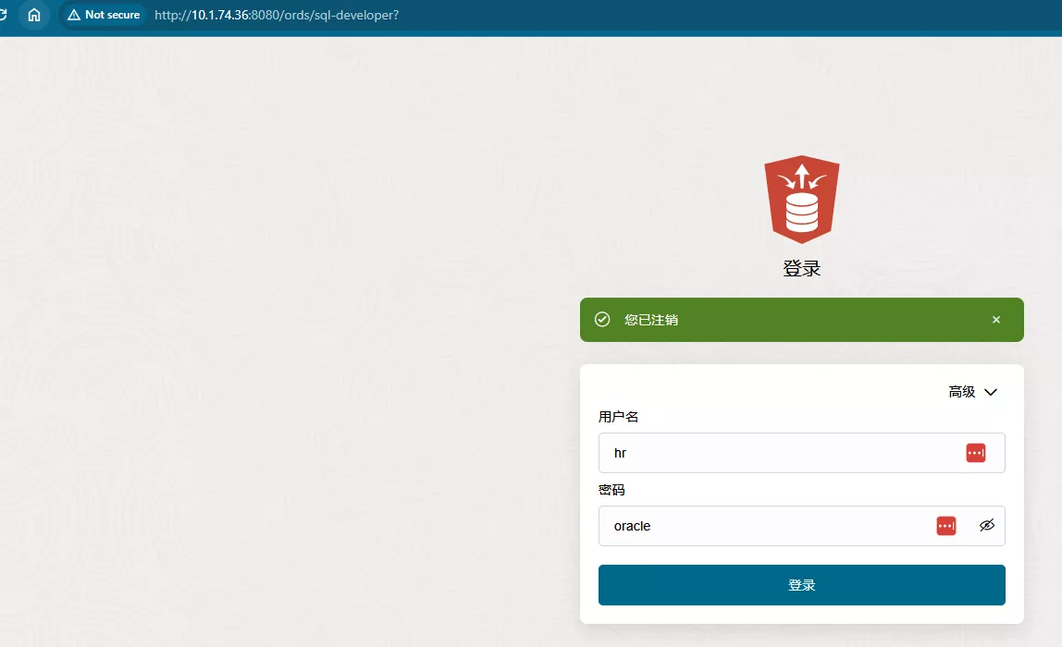Screen dimensions: 1062x647
Task: Open password manager icon in password field
Action: coord(946,526)
